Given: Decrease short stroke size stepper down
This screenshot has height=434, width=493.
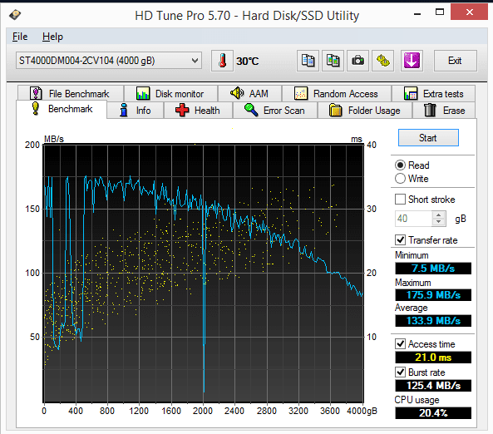Looking at the screenshot, I should [439, 222].
